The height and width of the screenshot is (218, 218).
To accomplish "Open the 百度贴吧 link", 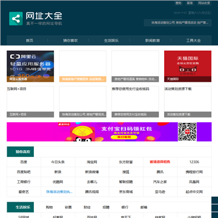I will (24, 172).
